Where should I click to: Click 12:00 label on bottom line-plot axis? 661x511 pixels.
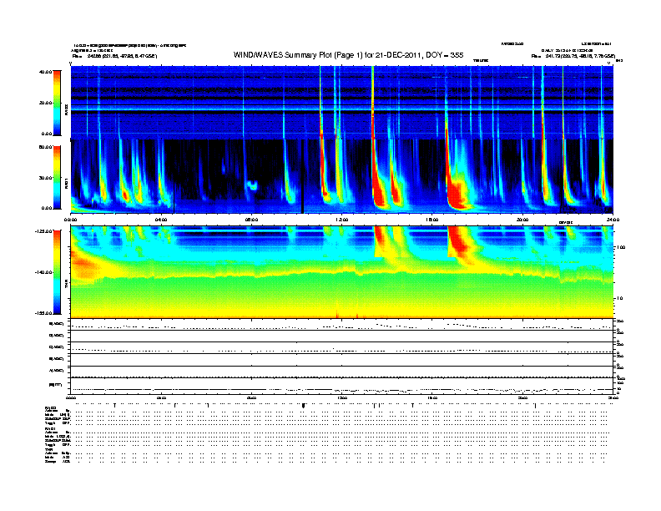point(341,397)
